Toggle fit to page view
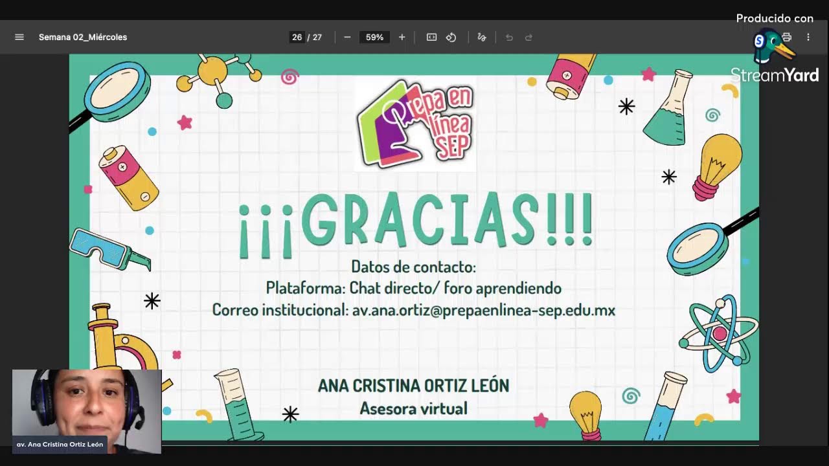 (431, 38)
